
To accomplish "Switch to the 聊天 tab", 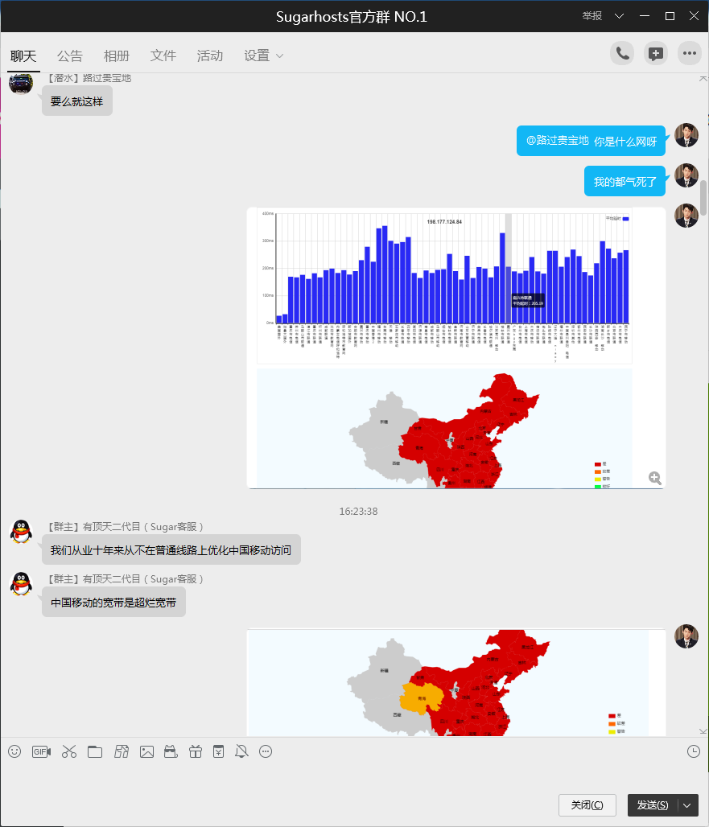I will pyautogui.click(x=23, y=56).
